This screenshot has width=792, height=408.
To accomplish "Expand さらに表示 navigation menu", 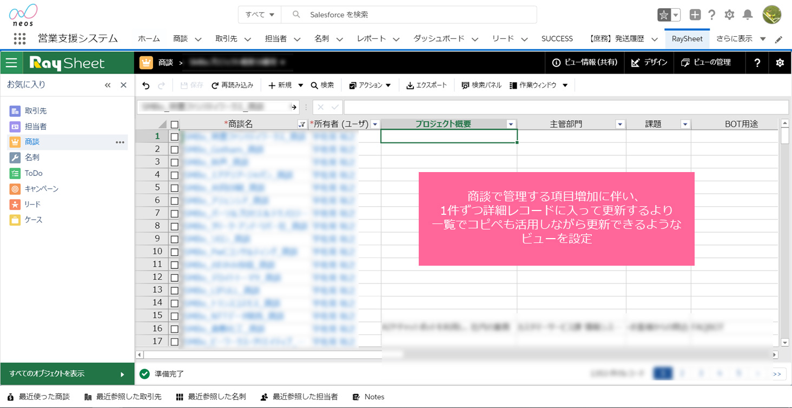I will point(741,39).
